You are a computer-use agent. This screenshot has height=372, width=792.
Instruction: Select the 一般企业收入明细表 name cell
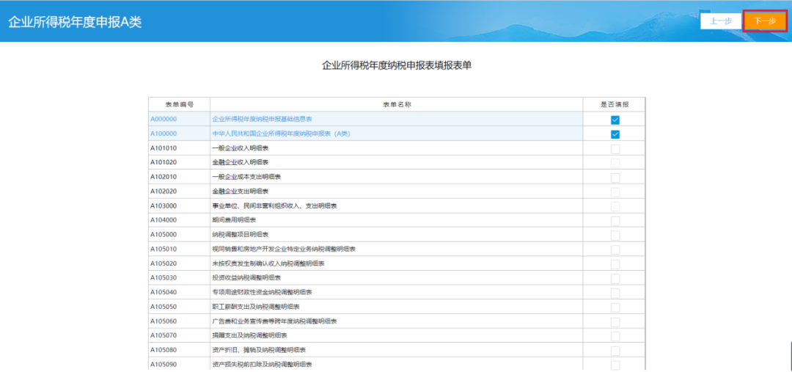(397, 148)
